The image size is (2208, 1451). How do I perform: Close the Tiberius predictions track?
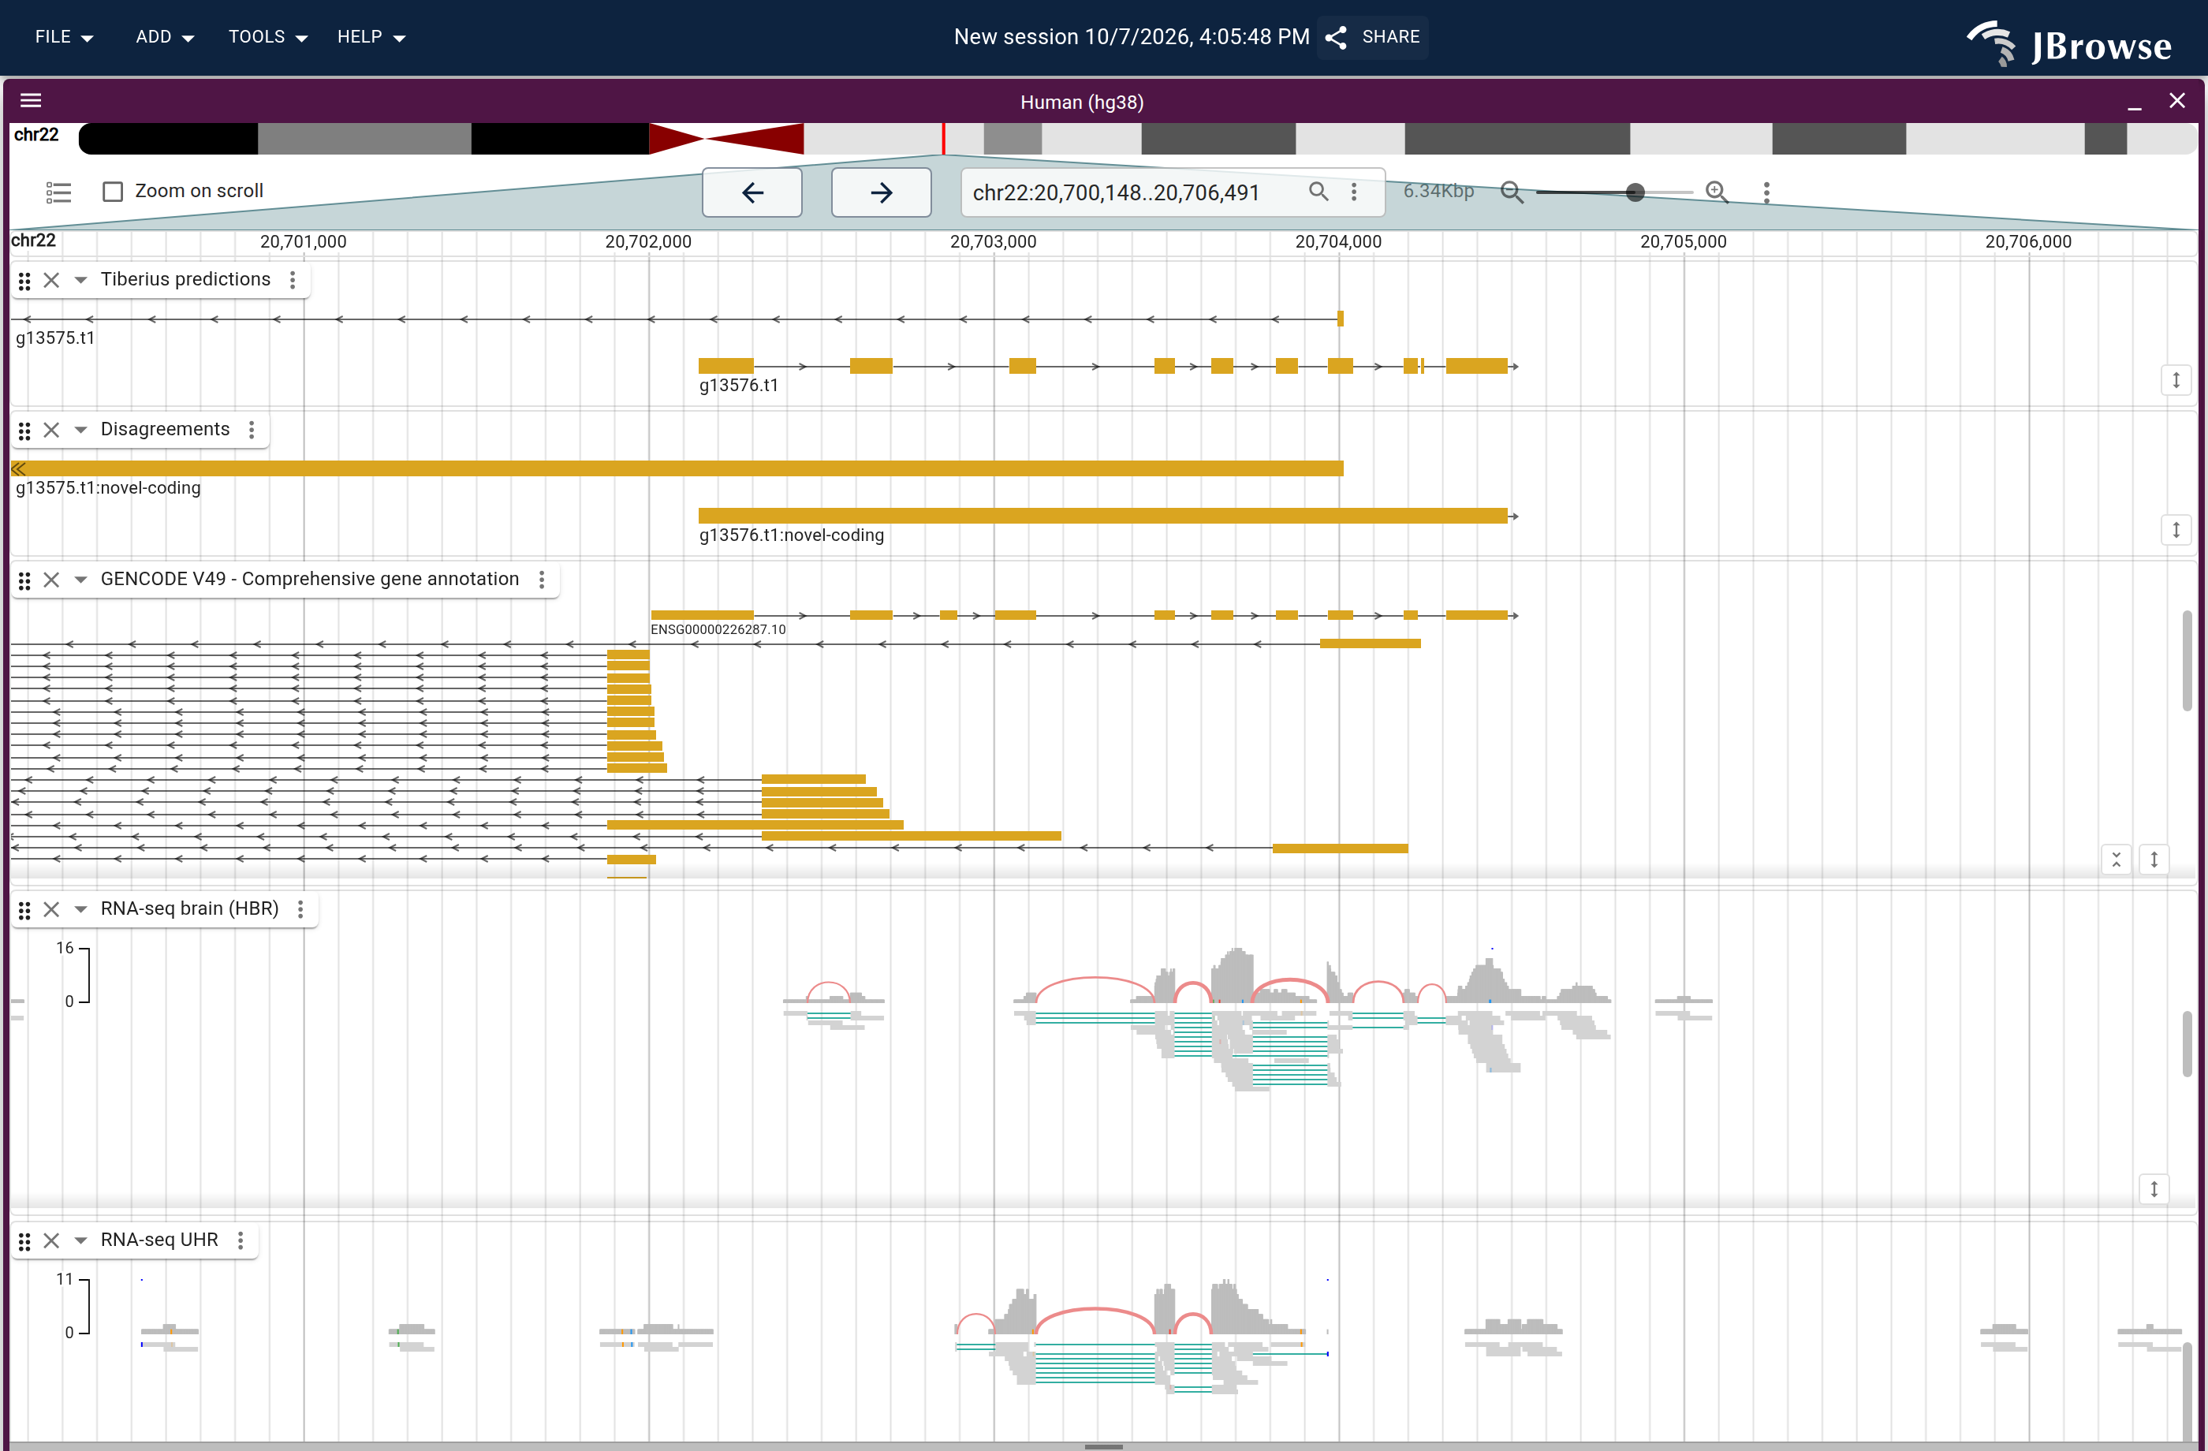[x=52, y=280]
